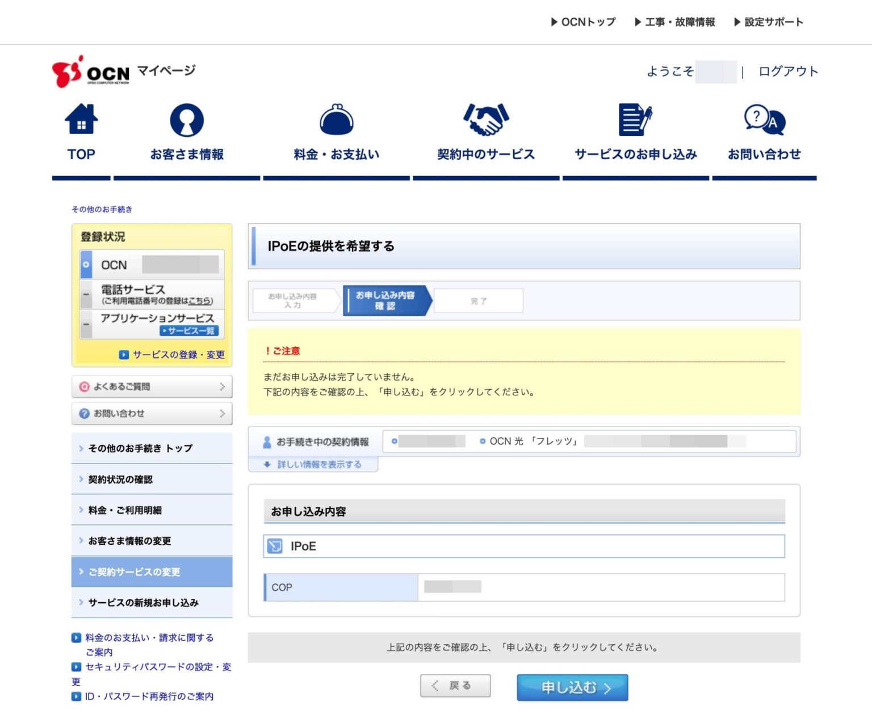The height and width of the screenshot is (713, 872).
Task: Click the Q&A bubble icon for お問い合わせ
Action: pos(764,120)
